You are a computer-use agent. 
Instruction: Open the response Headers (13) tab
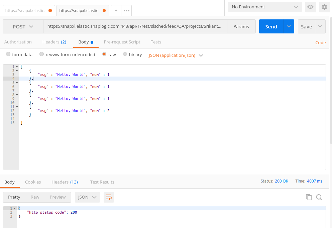pyautogui.click(x=65, y=182)
